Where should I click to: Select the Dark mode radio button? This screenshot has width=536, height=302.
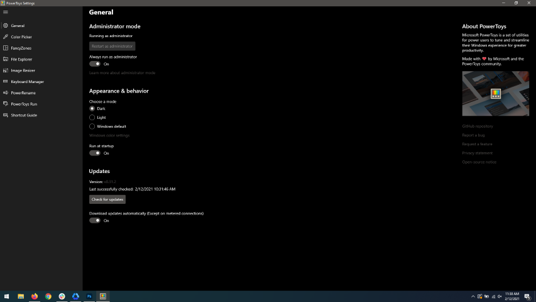click(x=92, y=109)
